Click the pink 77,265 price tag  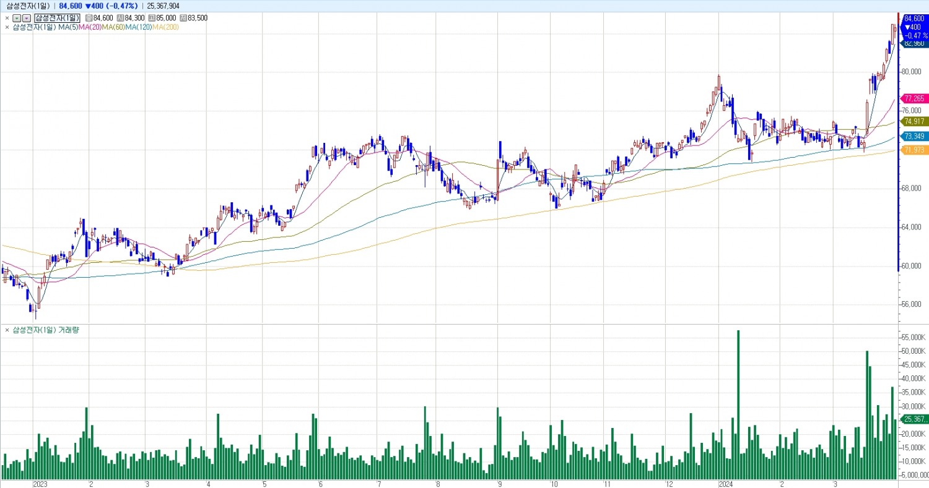tap(914, 98)
